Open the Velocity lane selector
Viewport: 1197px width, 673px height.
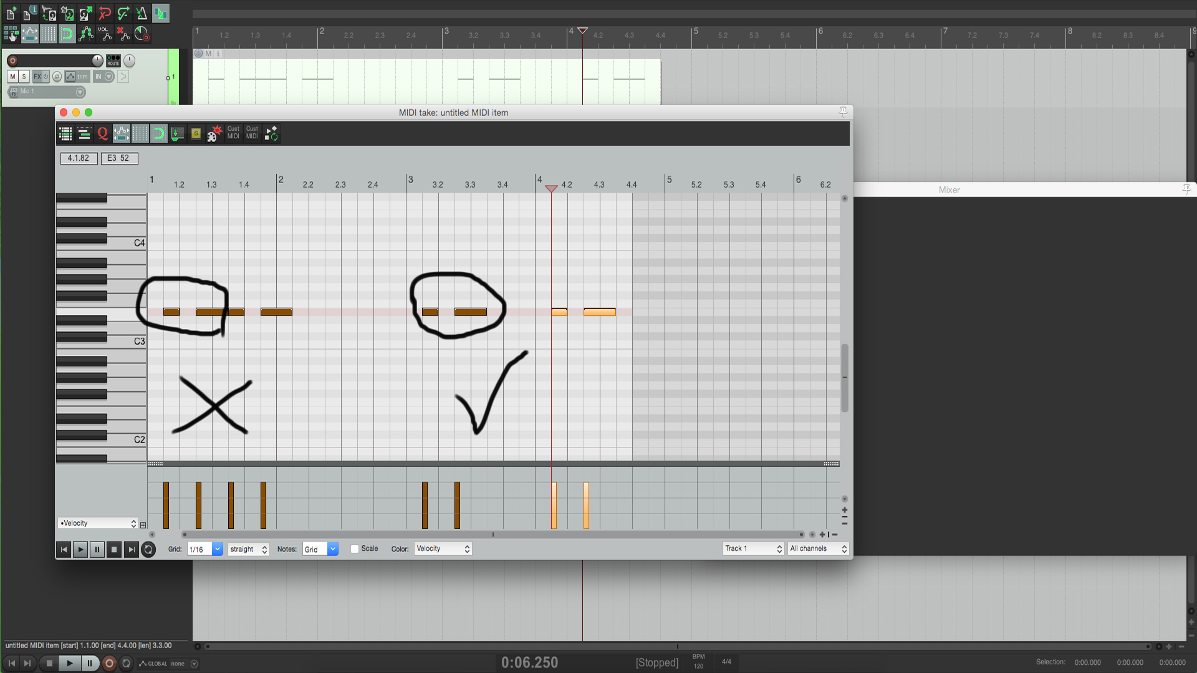point(98,523)
